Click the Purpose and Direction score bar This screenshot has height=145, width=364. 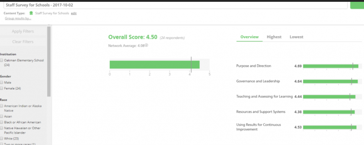[x=331, y=66]
